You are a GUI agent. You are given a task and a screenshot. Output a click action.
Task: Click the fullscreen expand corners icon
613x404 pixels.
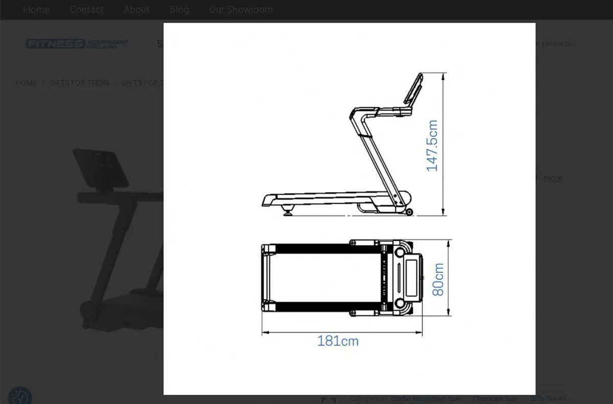(328, 398)
